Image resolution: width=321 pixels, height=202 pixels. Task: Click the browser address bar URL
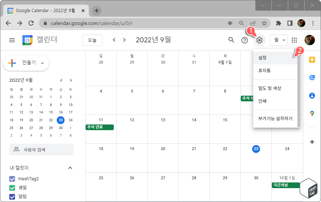pyautogui.click(x=92, y=23)
